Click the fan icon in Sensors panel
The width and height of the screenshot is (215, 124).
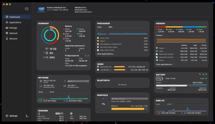click(71, 114)
